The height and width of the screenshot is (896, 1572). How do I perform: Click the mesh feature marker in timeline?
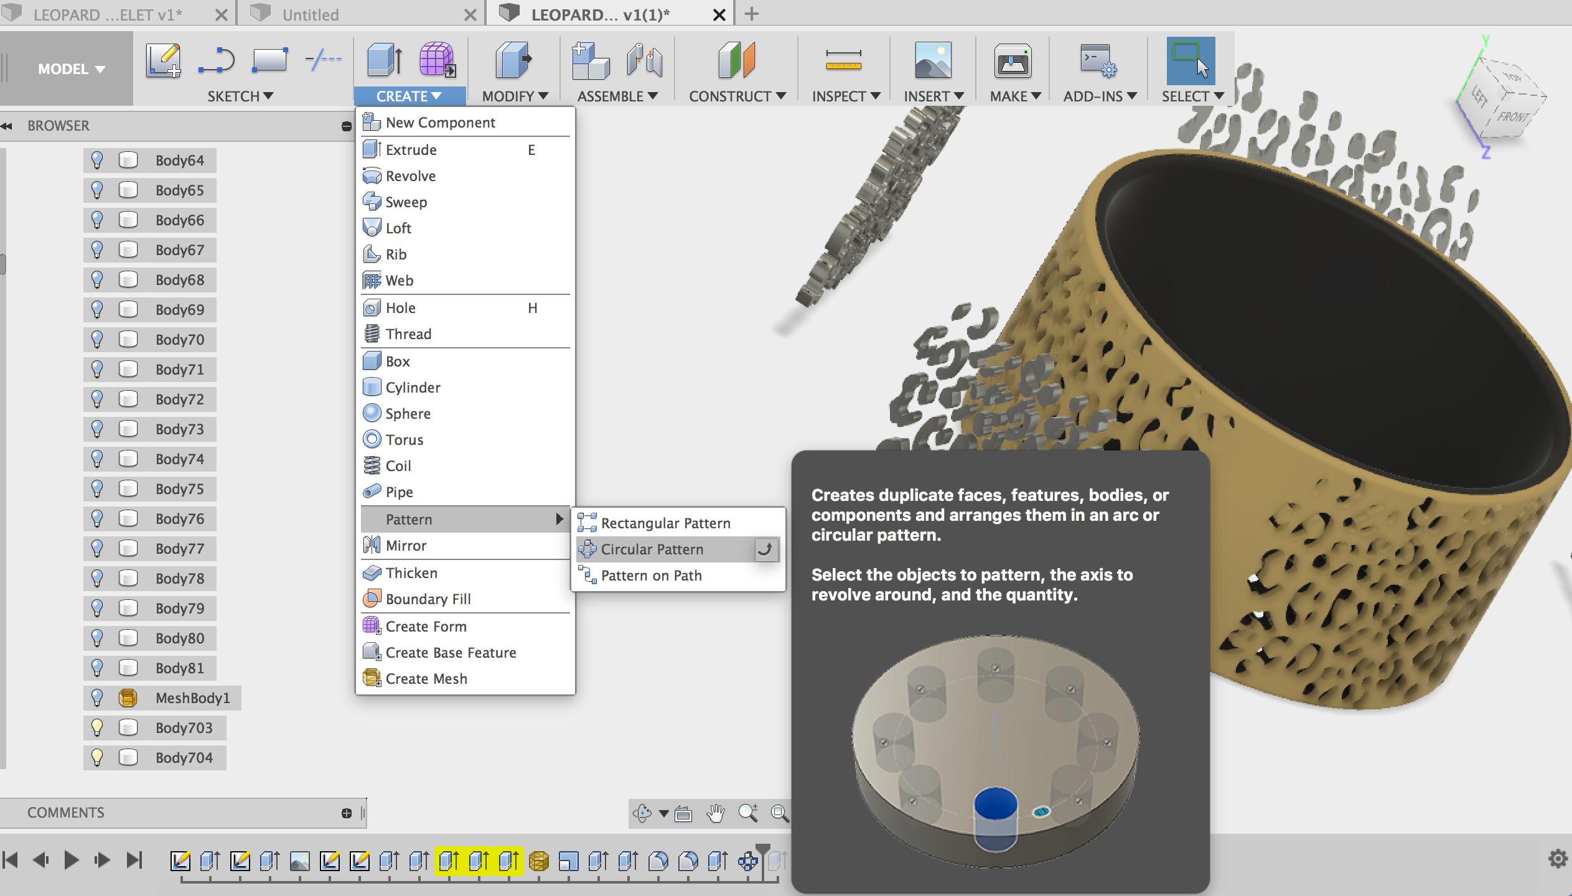tap(538, 861)
